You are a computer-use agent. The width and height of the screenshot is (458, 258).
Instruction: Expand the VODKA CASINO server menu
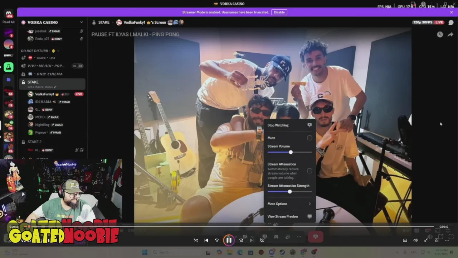coord(81,22)
